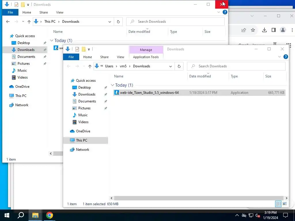Select Pictures in front window sidebar

pos(84,108)
